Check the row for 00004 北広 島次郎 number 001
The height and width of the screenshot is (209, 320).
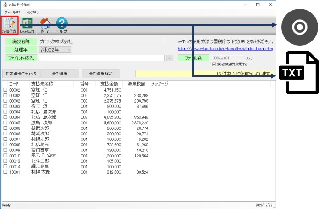coord(6,112)
